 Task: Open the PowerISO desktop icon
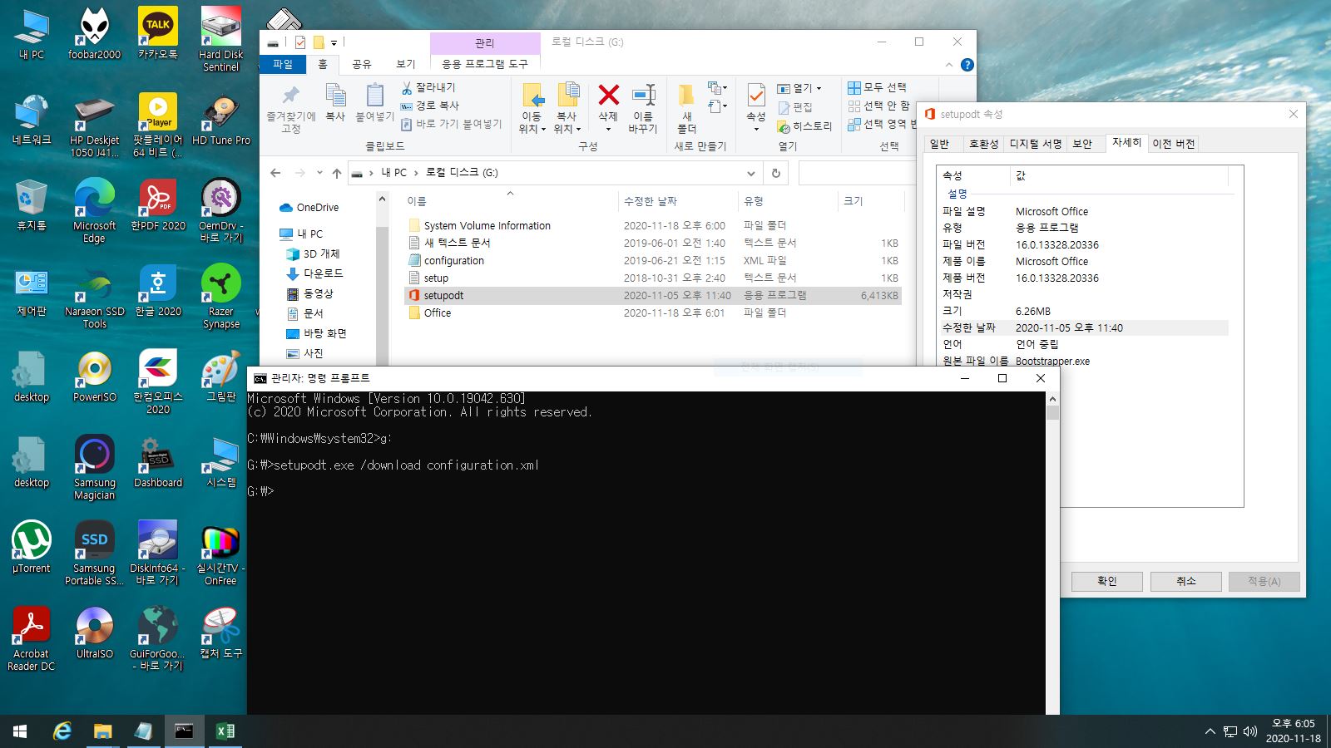(x=94, y=376)
